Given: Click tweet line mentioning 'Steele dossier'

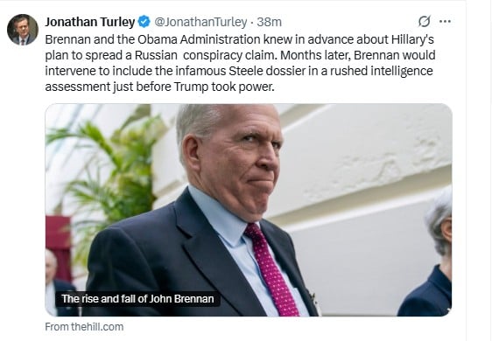Looking at the screenshot, I should [239, 71].
